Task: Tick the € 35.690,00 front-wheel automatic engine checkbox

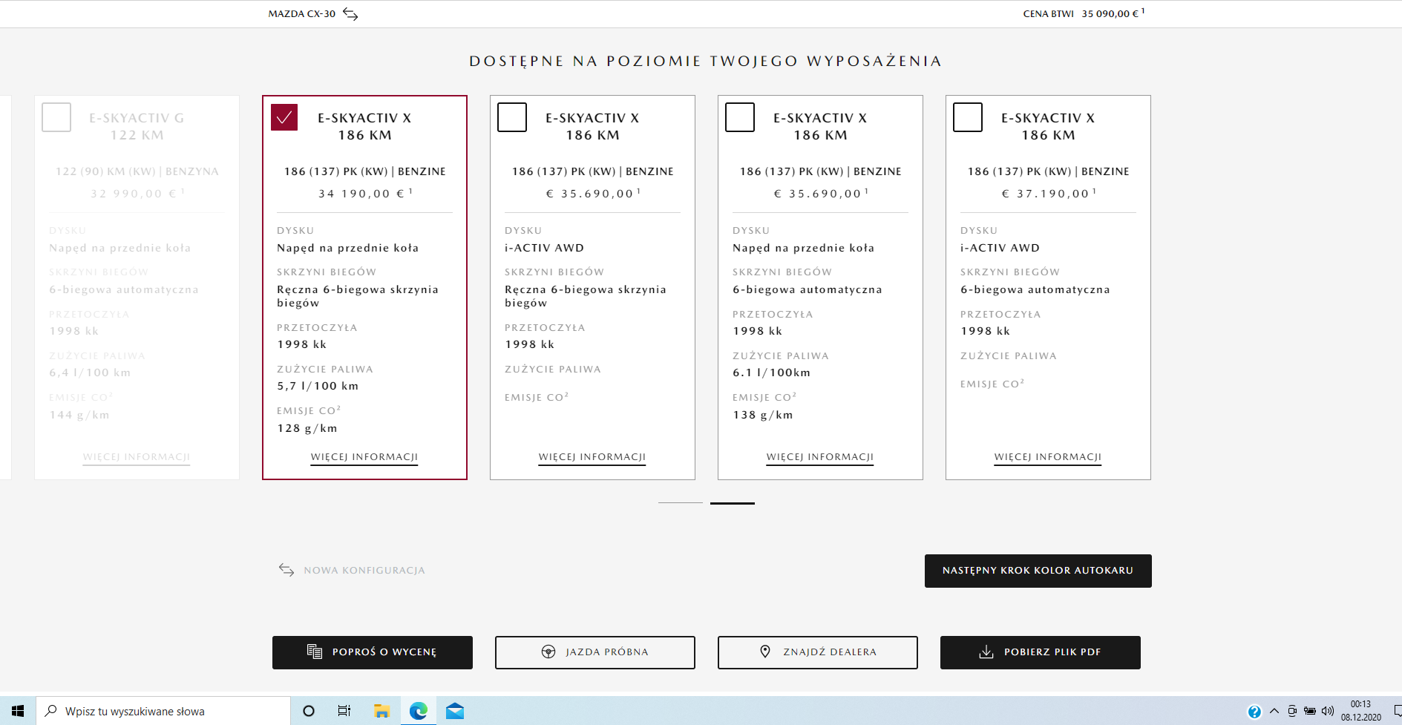Action: [740, 117]
